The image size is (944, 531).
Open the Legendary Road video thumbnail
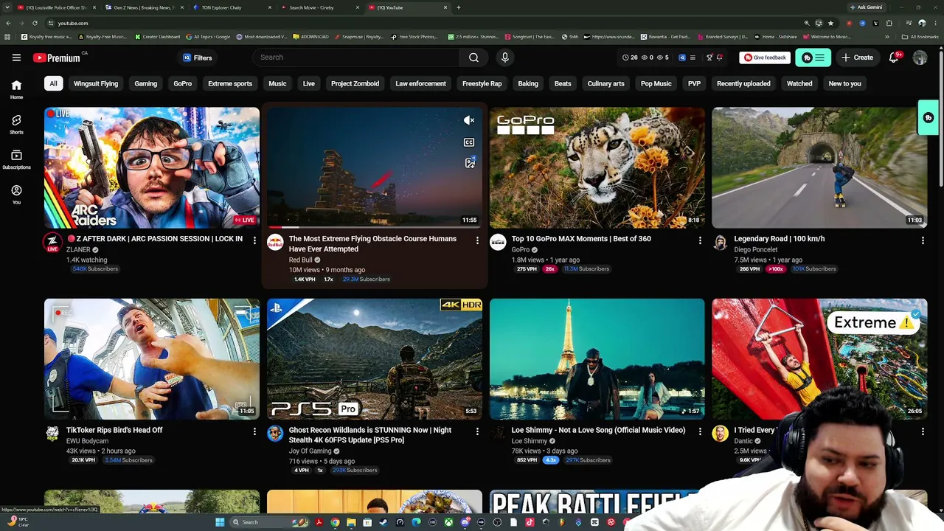click(x=819, y=167)
